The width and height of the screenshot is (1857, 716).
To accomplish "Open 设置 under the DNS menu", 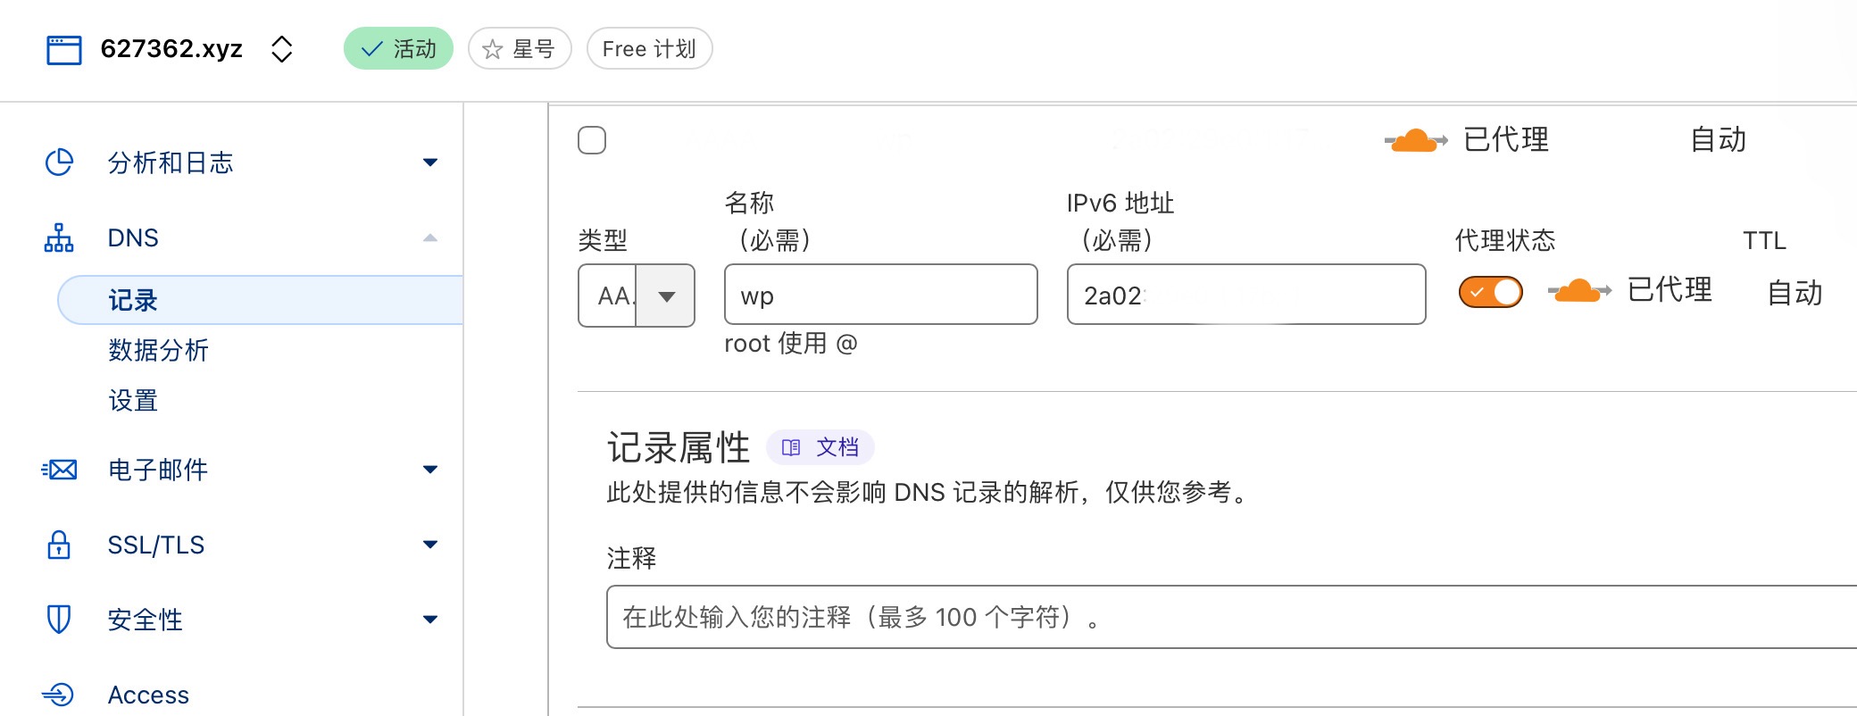I will click(133, 400).
